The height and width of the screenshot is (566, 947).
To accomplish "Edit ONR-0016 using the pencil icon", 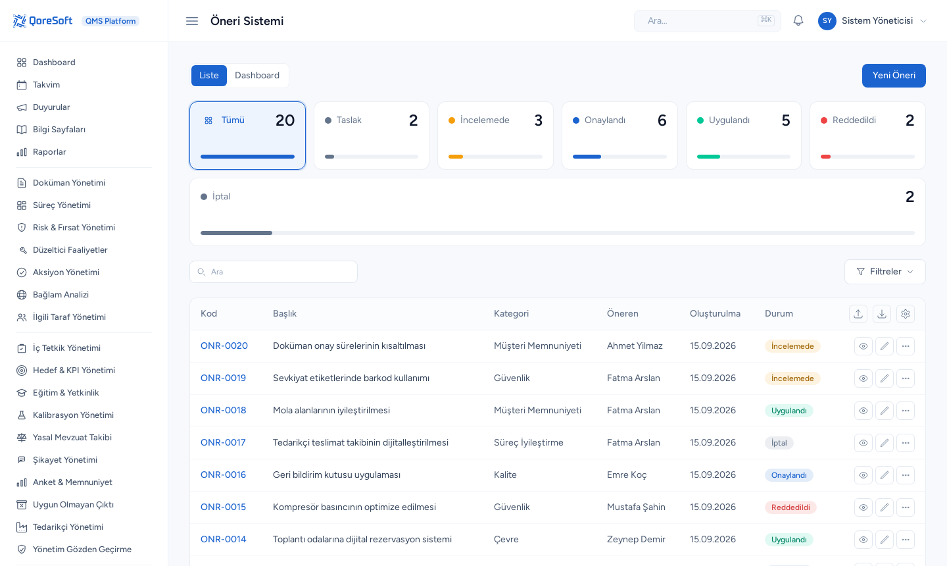I will tap(885, 475).
